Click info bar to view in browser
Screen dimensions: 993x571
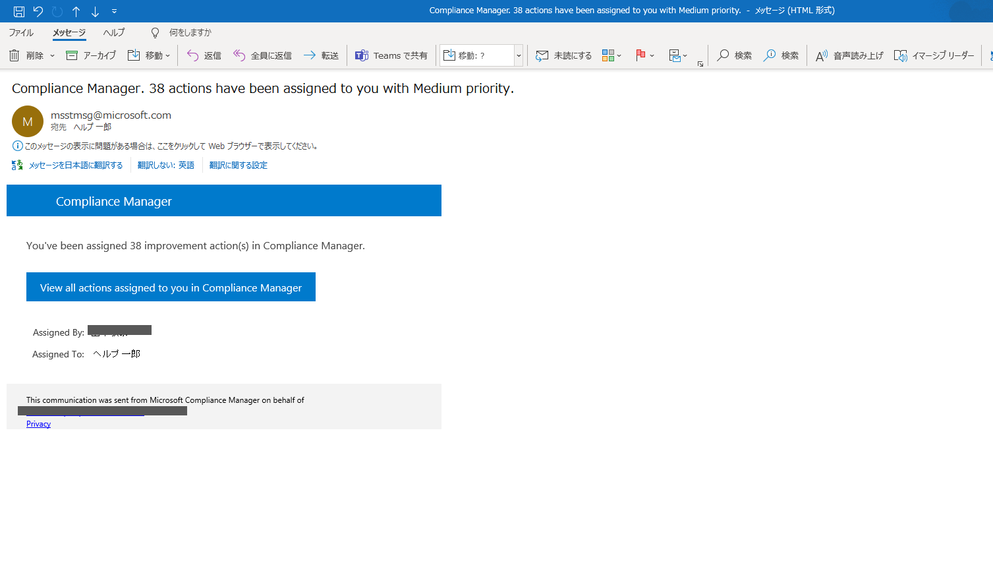165,146
